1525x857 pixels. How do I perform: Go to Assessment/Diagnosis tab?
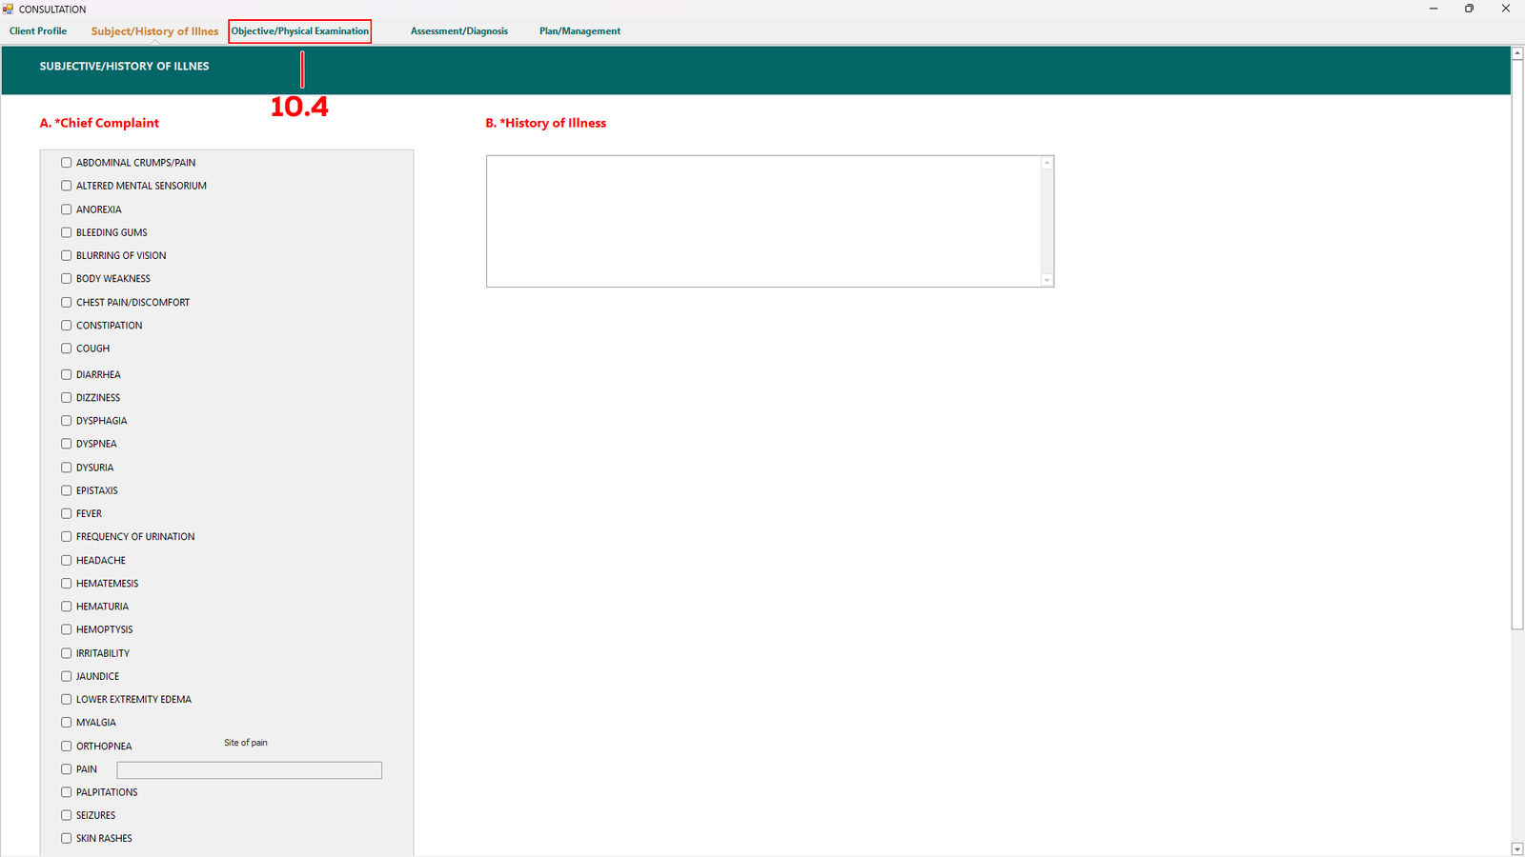coord(458,31)
